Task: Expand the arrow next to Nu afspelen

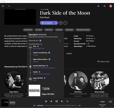Action: click(56, 23)
